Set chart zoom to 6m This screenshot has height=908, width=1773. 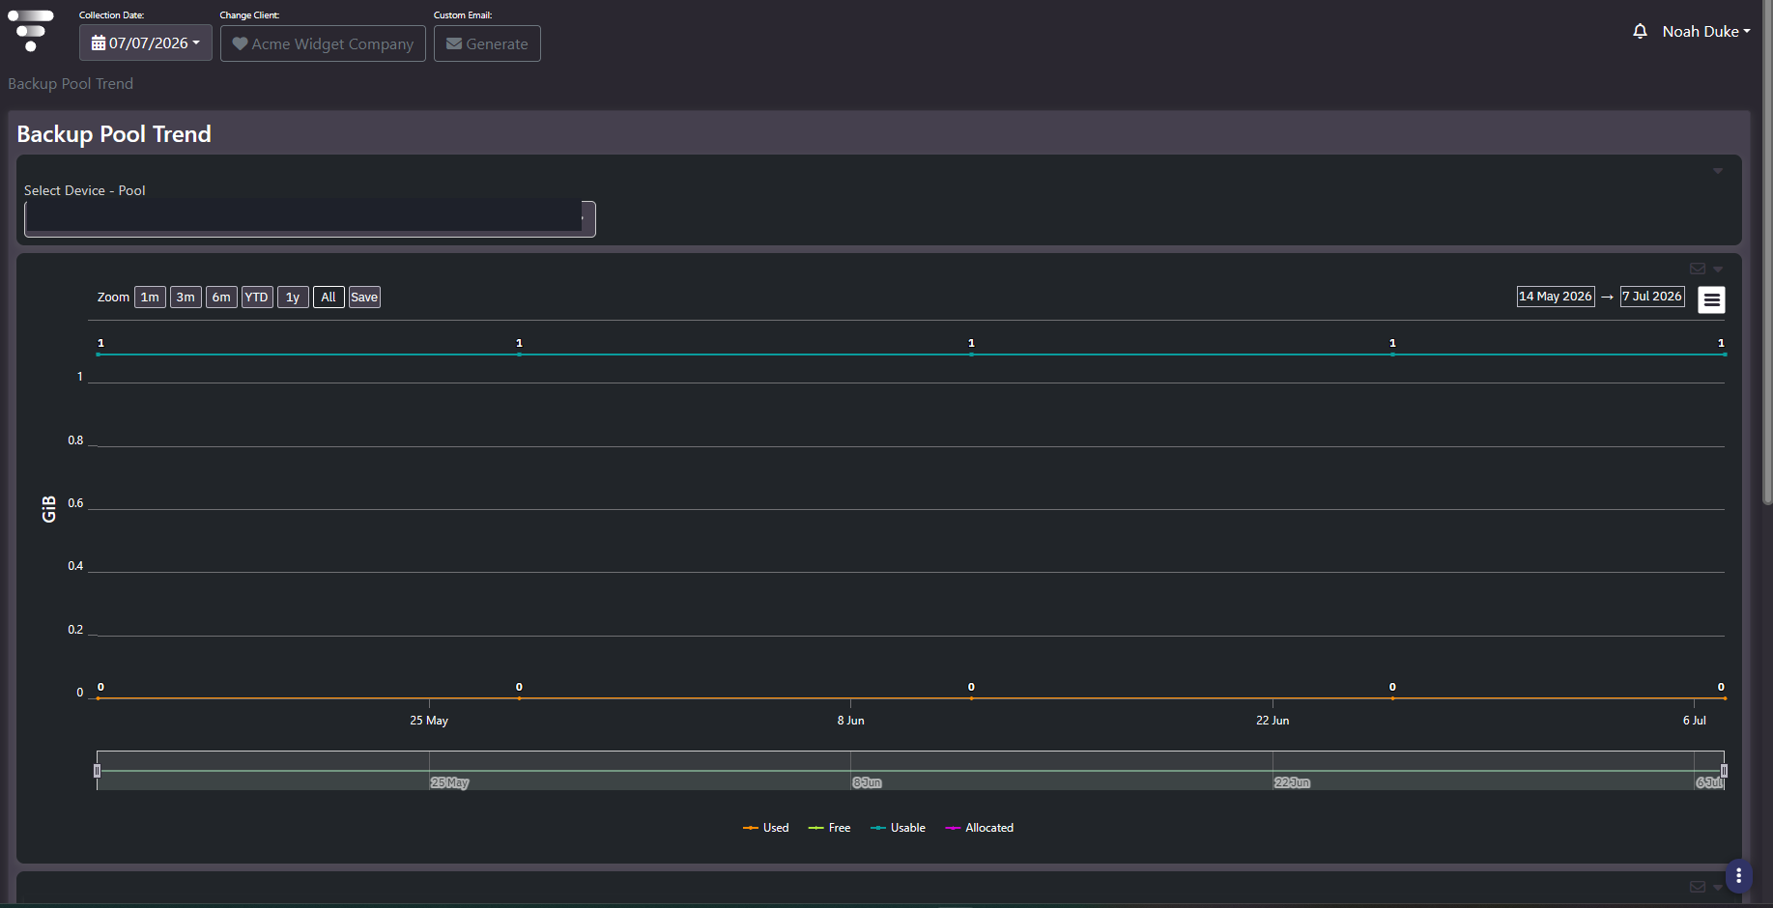coord(221,298)
